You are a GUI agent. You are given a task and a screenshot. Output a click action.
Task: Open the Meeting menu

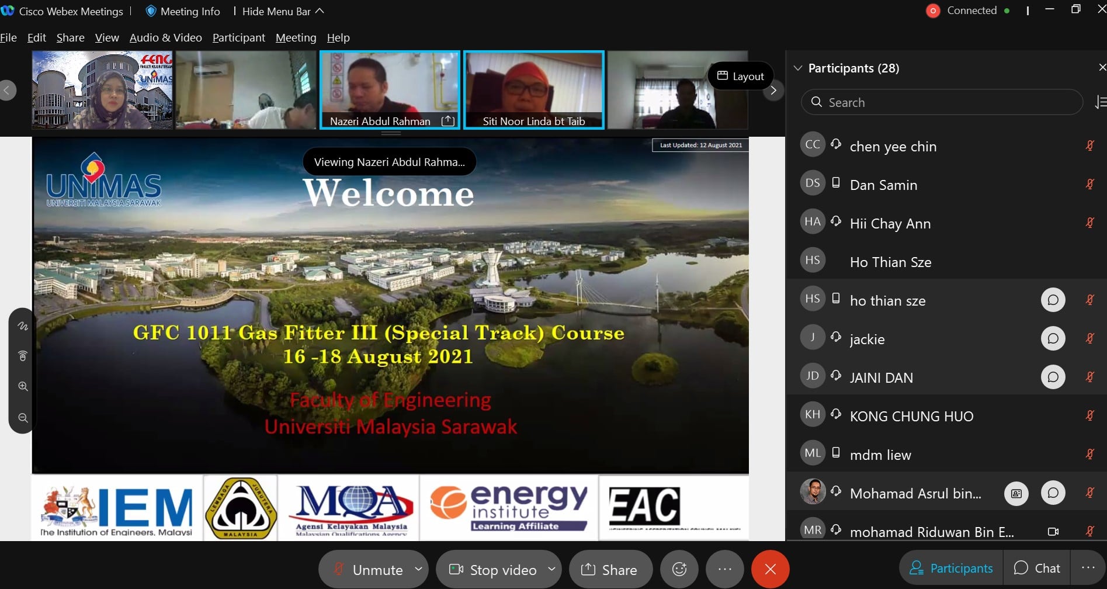click(296, 37)
